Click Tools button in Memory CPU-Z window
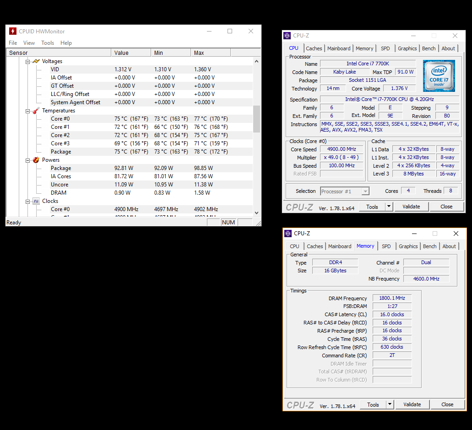 [373, 405]
